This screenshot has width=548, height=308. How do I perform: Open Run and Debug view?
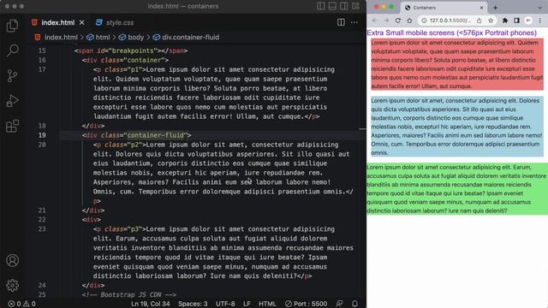[x=12, y=101]
